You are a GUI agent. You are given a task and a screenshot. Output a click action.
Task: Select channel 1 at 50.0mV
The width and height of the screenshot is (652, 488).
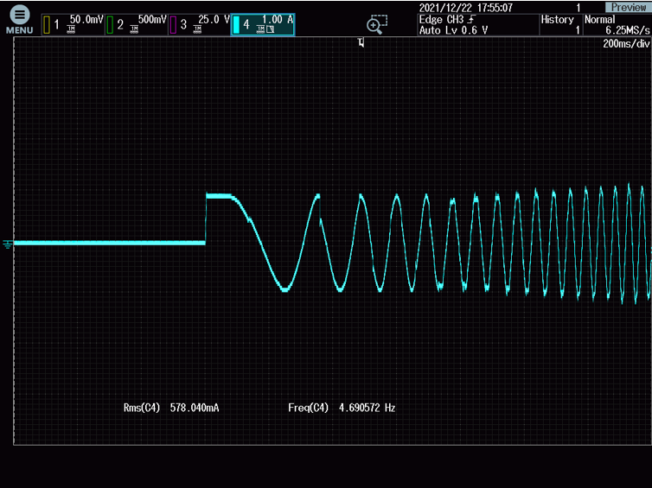[73, 24]
